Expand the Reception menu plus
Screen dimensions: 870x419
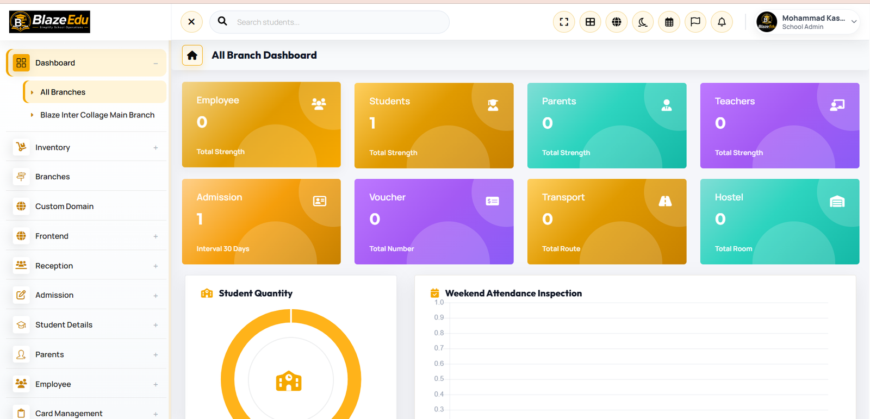pos(156,266)
